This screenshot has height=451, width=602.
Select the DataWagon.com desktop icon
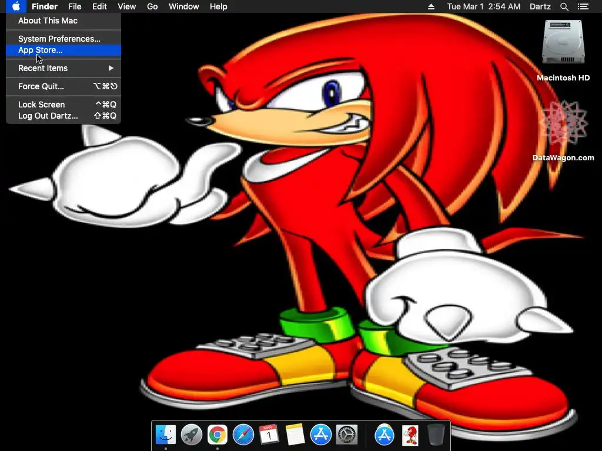point(563,123)
